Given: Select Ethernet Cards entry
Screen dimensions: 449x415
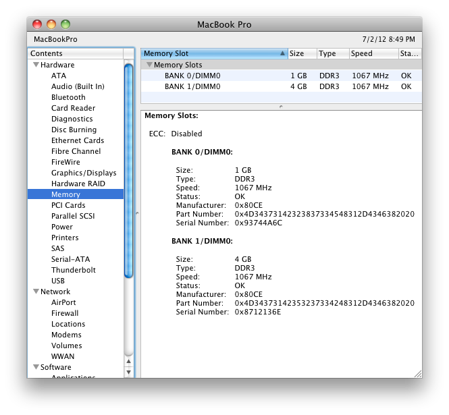Looking at the screenshot, I should pos(78,140).
